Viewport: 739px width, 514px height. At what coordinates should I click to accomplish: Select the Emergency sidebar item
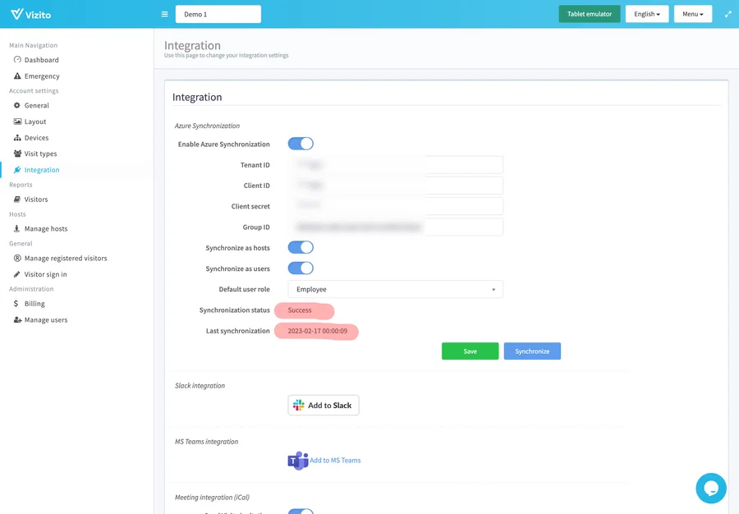click(40, 76)
